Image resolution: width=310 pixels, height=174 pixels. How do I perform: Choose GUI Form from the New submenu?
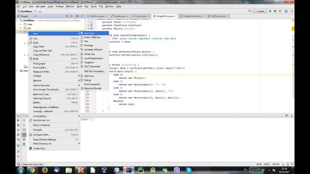tap(94, 76)
